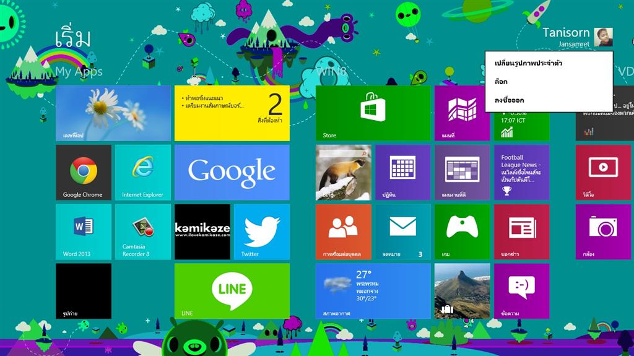Open the blue Google tile
634x356 pixels.
[x=232, y=172]
